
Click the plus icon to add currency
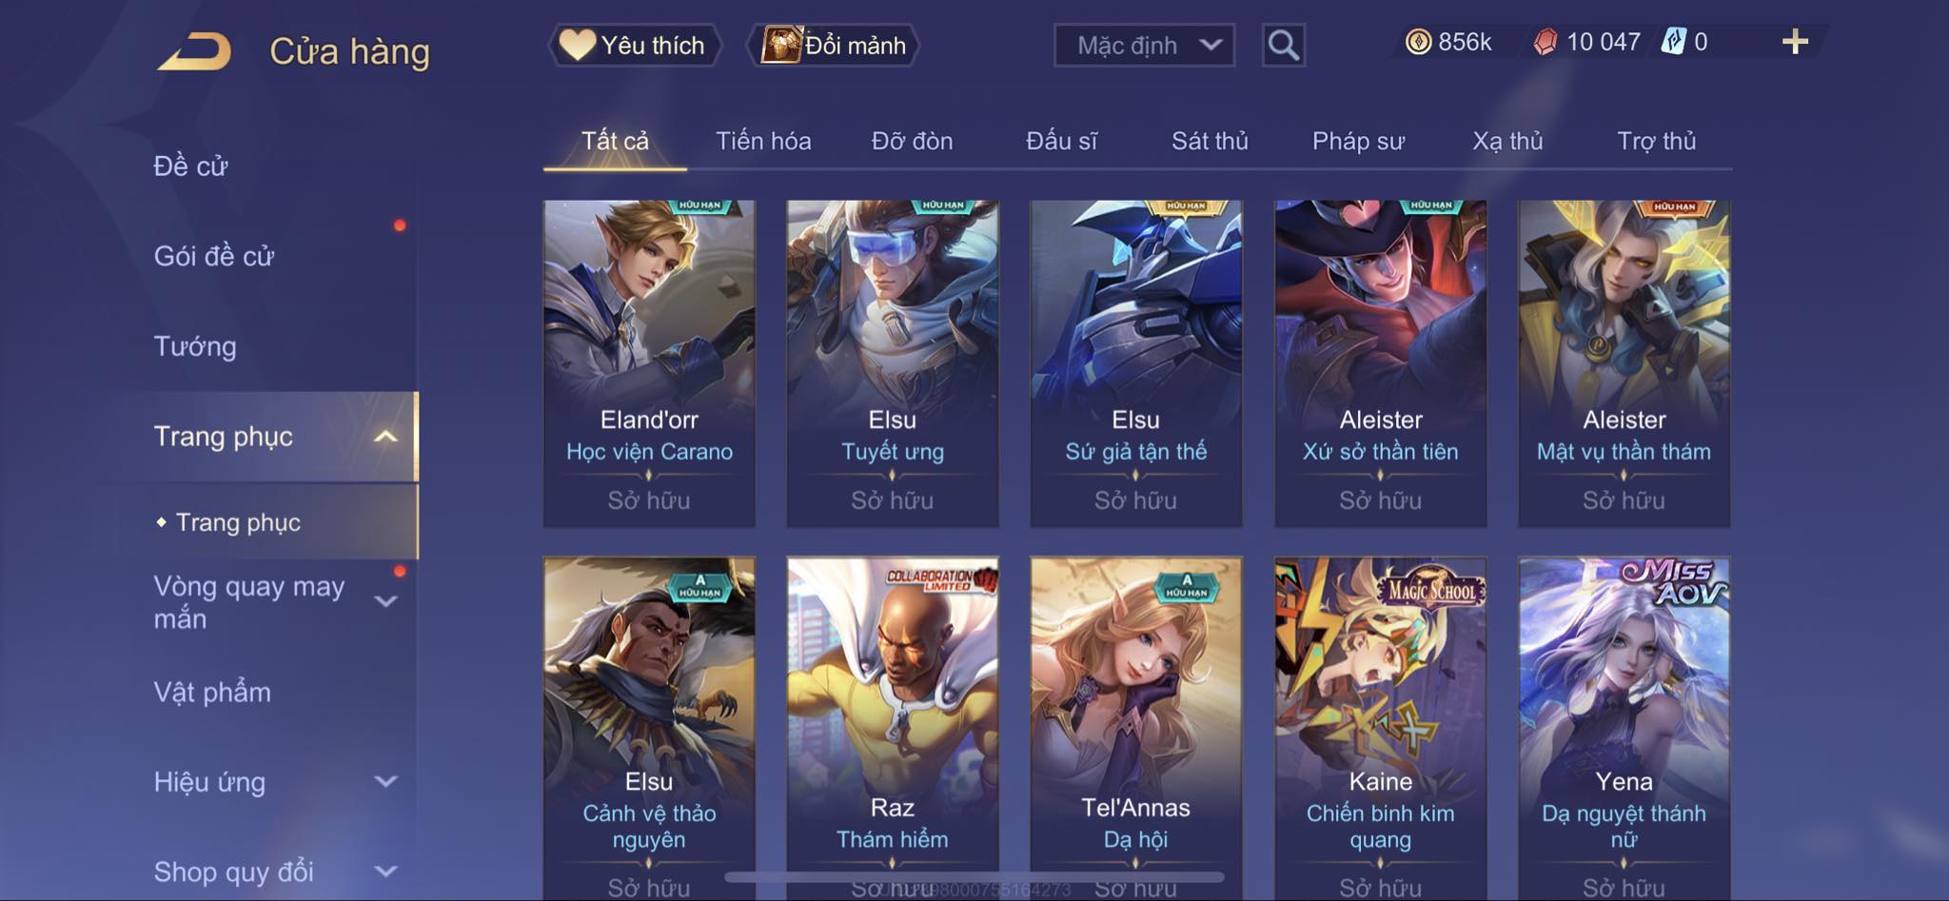(x=1795, y=42)
